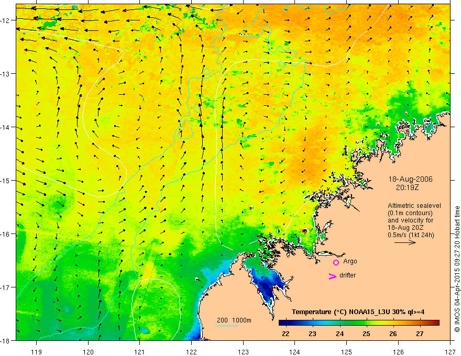Click the cyan 200 1000m contour legend line

227,326
